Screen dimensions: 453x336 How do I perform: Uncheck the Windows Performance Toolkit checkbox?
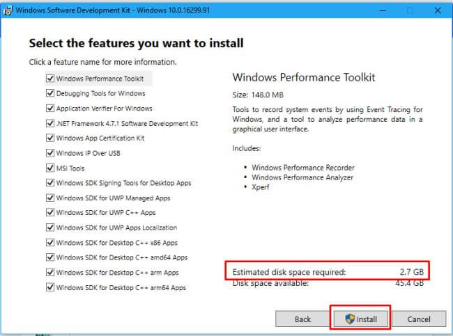pyautogui.click(x=50, y=79)
